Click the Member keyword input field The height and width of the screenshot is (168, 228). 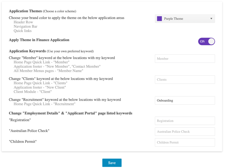pos(184,59)
